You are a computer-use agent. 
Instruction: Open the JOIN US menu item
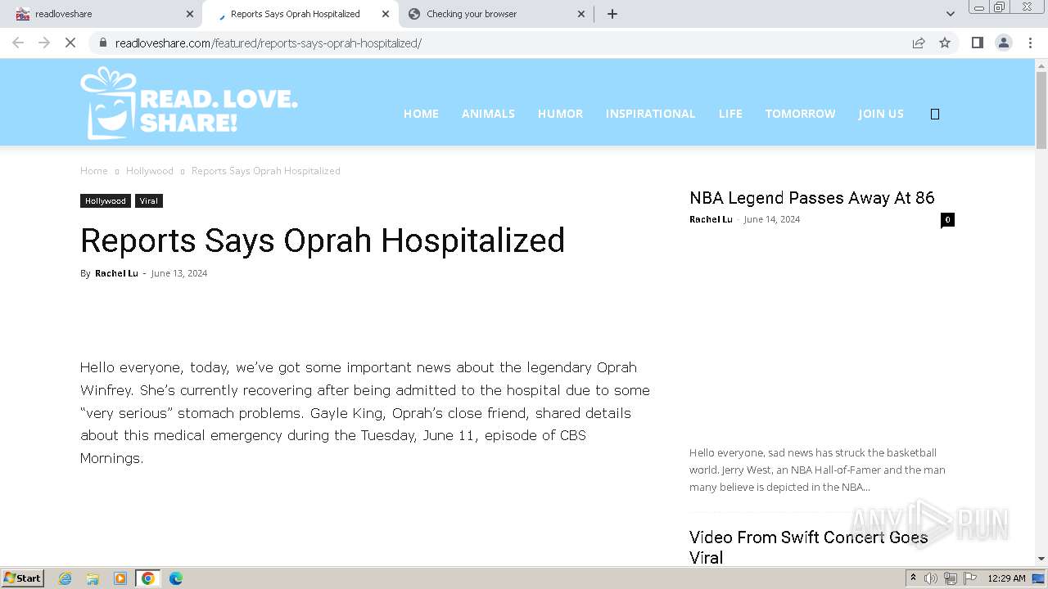[x=881, y=114]
